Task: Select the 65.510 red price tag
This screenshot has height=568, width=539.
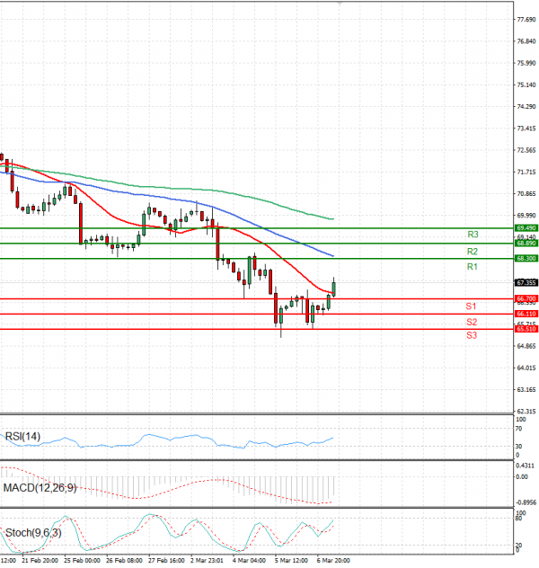Action: (x=526, y=329)
